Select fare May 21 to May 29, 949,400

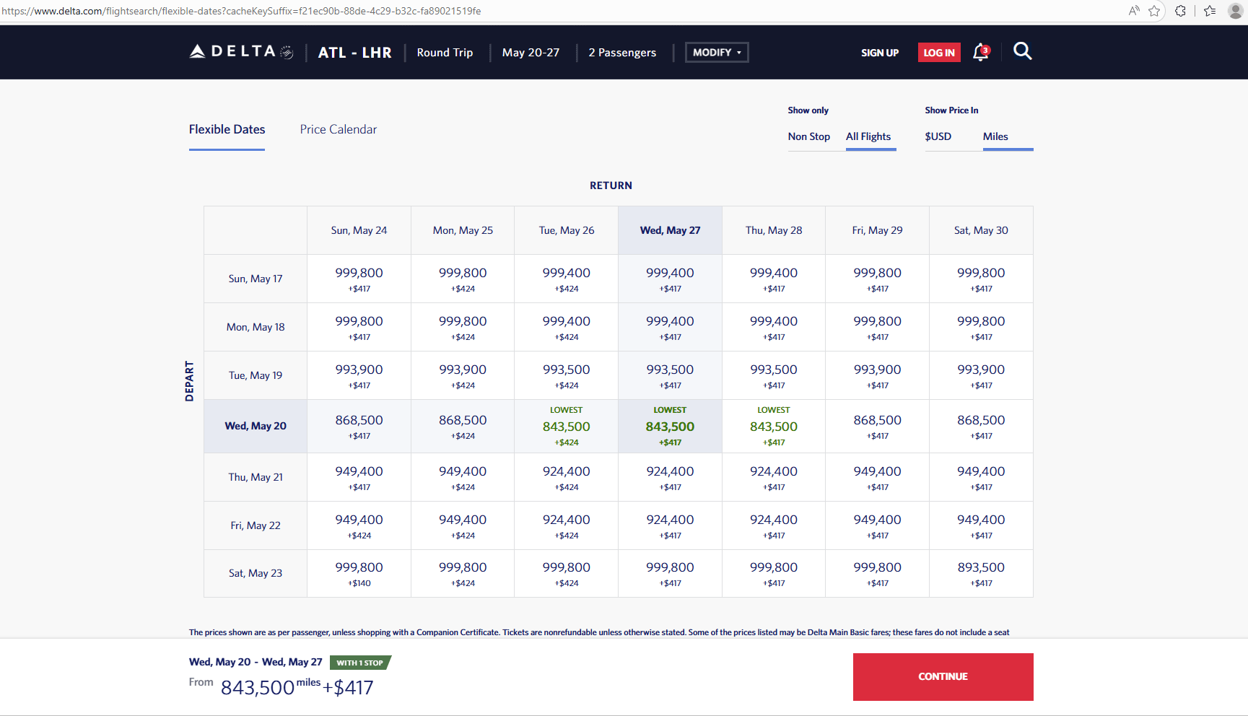pyautogui.click(x=877, y=477)
